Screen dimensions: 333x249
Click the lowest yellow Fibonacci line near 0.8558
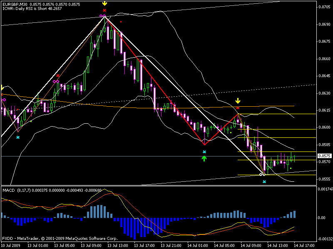[x=277, y=175]
